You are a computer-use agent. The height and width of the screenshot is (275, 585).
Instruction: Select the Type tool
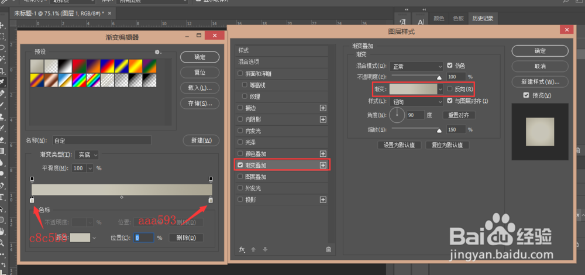click(2, 197)
